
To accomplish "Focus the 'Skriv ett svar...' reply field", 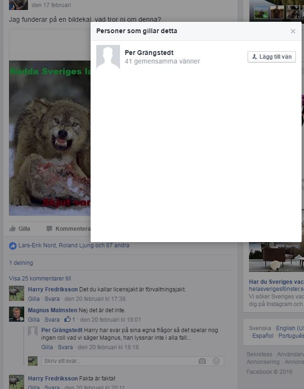I will [119, 361].
